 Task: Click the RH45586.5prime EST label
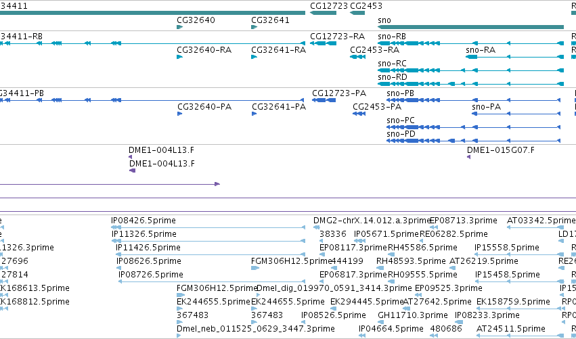(x=422, y=248)
